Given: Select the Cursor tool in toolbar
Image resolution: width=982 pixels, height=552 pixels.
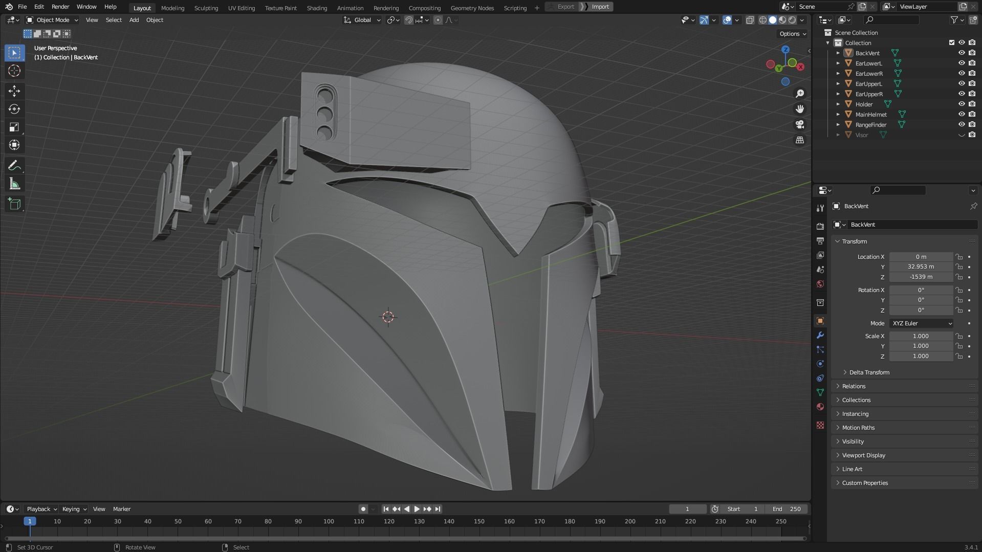Looking at the screenshot, I should pyautogui.click(x=14, y=71).
